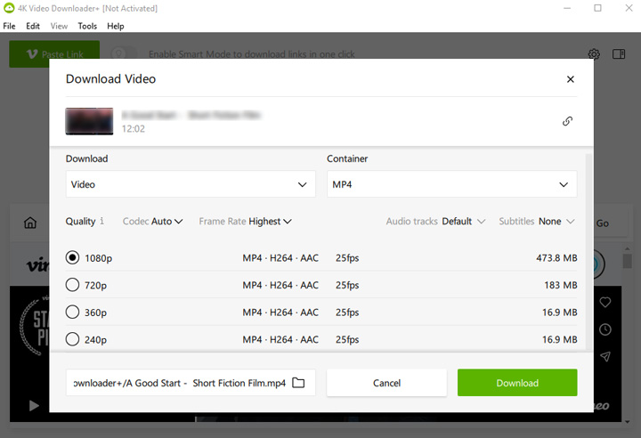Screen dimensions: 641x438
Task: Click the Cancel button
Action: pos(386,383)
